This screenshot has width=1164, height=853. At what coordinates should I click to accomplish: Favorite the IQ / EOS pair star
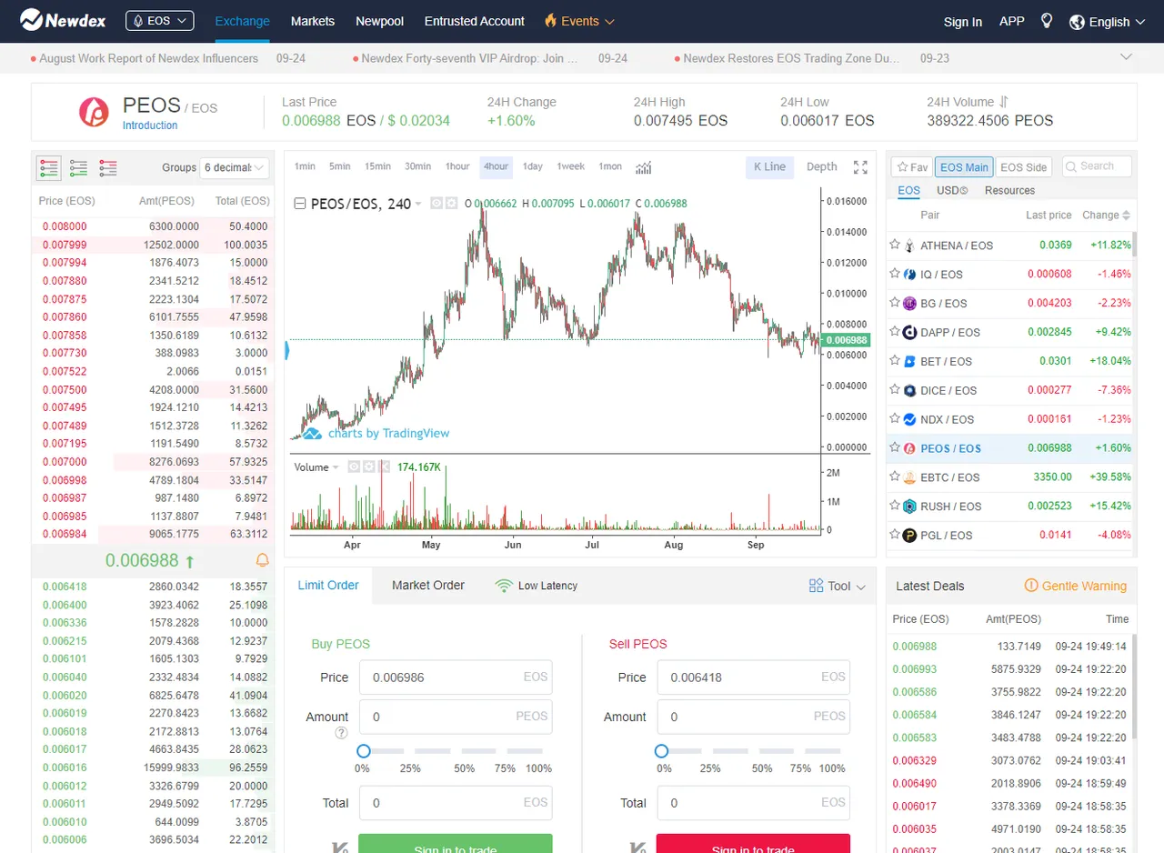click(895, 274)
